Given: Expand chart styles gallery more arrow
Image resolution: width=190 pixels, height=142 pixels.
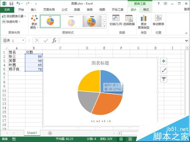Looking at the screenshot, I should tap(104, 26).
